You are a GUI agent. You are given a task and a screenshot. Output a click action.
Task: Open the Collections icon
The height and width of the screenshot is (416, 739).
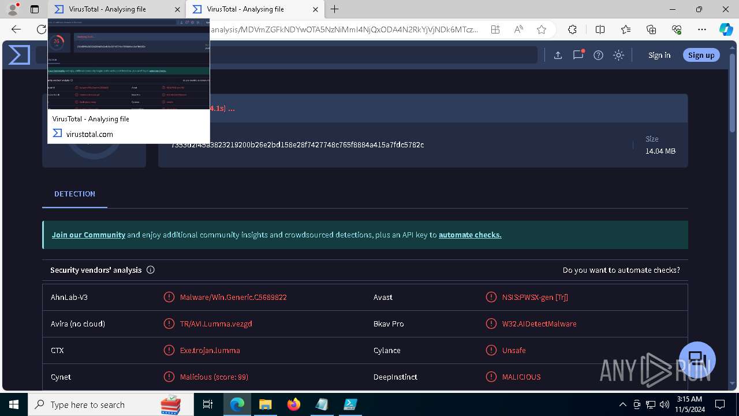651,29
